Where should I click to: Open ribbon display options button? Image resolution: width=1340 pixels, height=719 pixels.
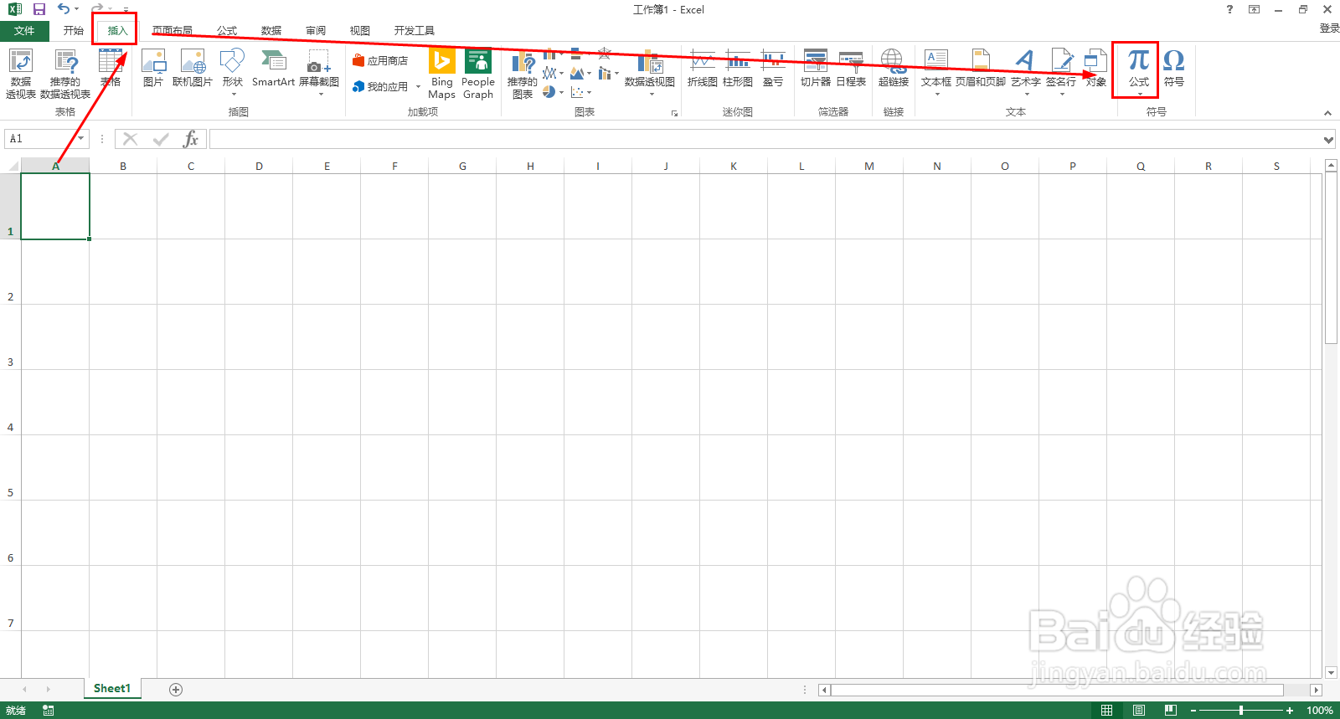[1254, 9]
